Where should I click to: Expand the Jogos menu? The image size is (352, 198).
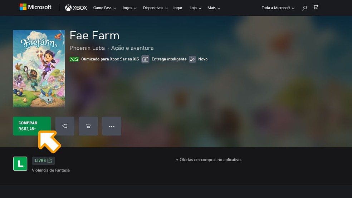click(129, 8)
